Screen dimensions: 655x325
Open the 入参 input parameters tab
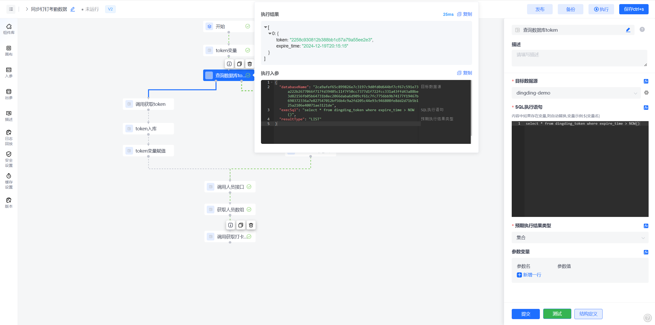[9, 72]
